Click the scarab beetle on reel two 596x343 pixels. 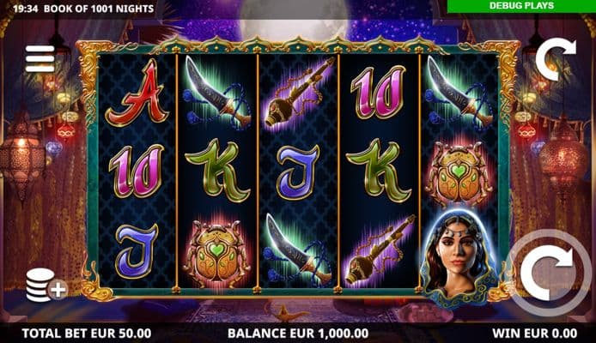tap(217, 253)
